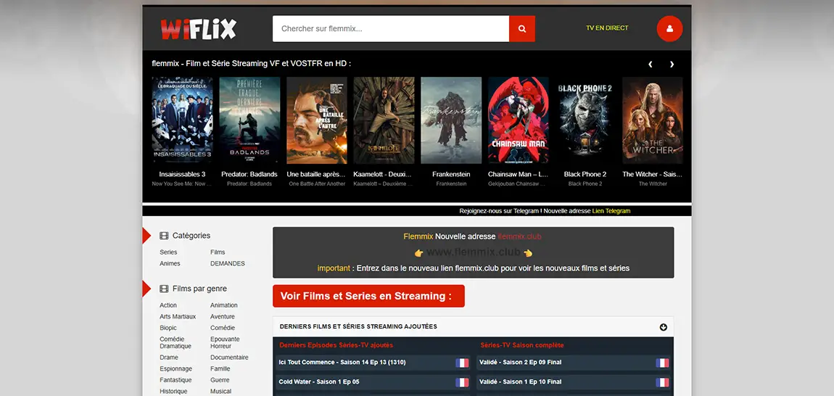Open the Lien Telegram link
Image resolution: width=834 pixels, height=396 pixels.
pos(611,211)
